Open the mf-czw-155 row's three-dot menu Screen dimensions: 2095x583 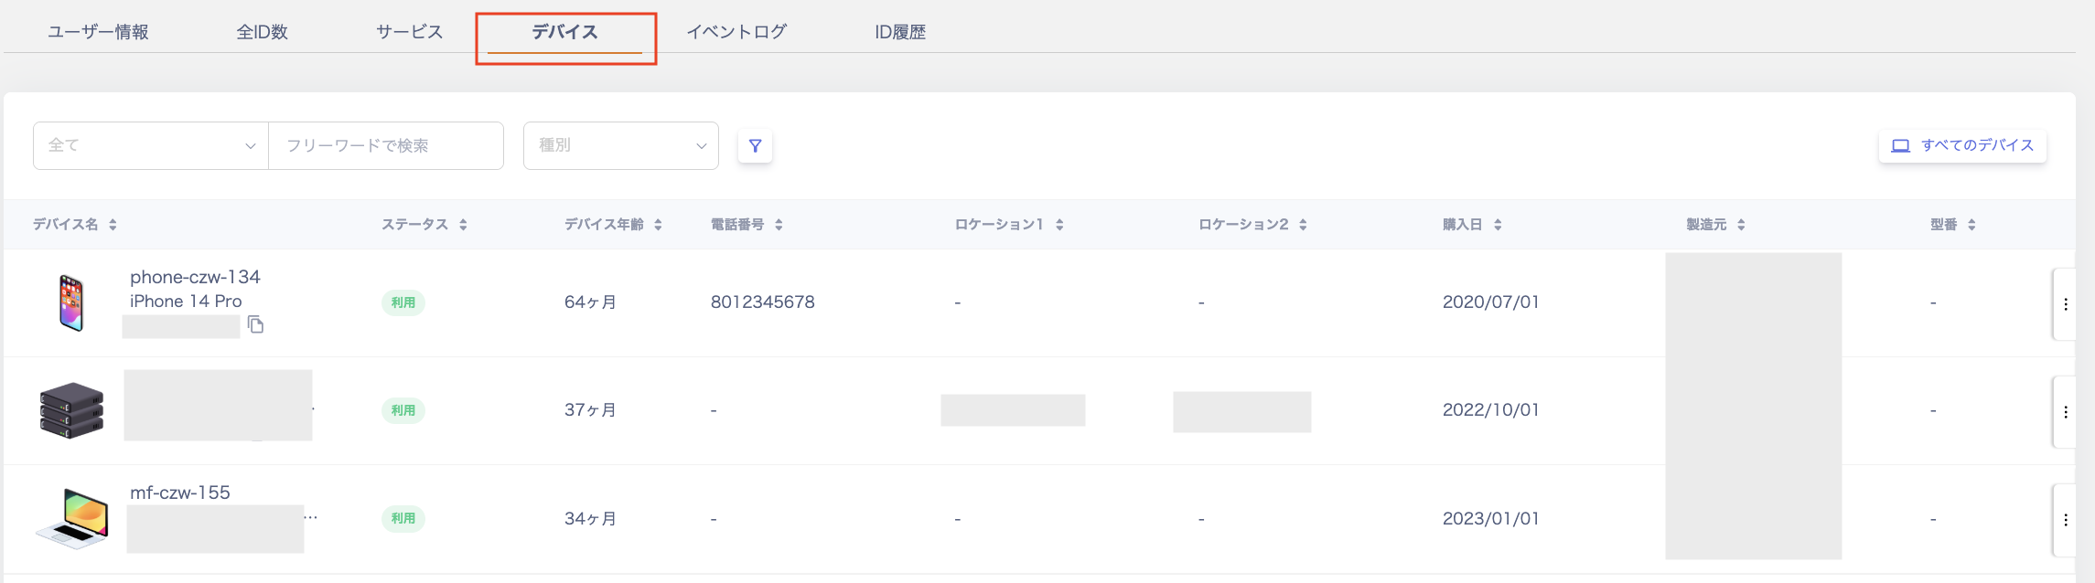(x=2065, y=520)
